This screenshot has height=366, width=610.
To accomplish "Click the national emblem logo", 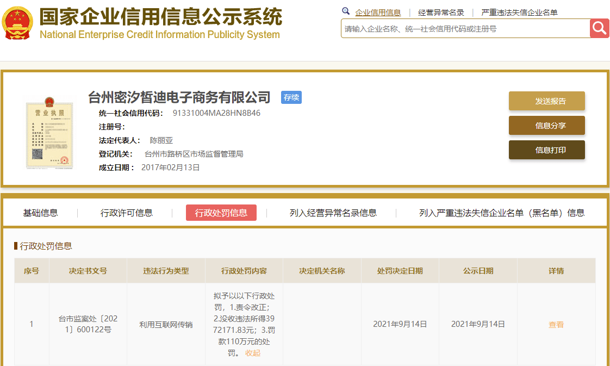I will pos(17,21).
